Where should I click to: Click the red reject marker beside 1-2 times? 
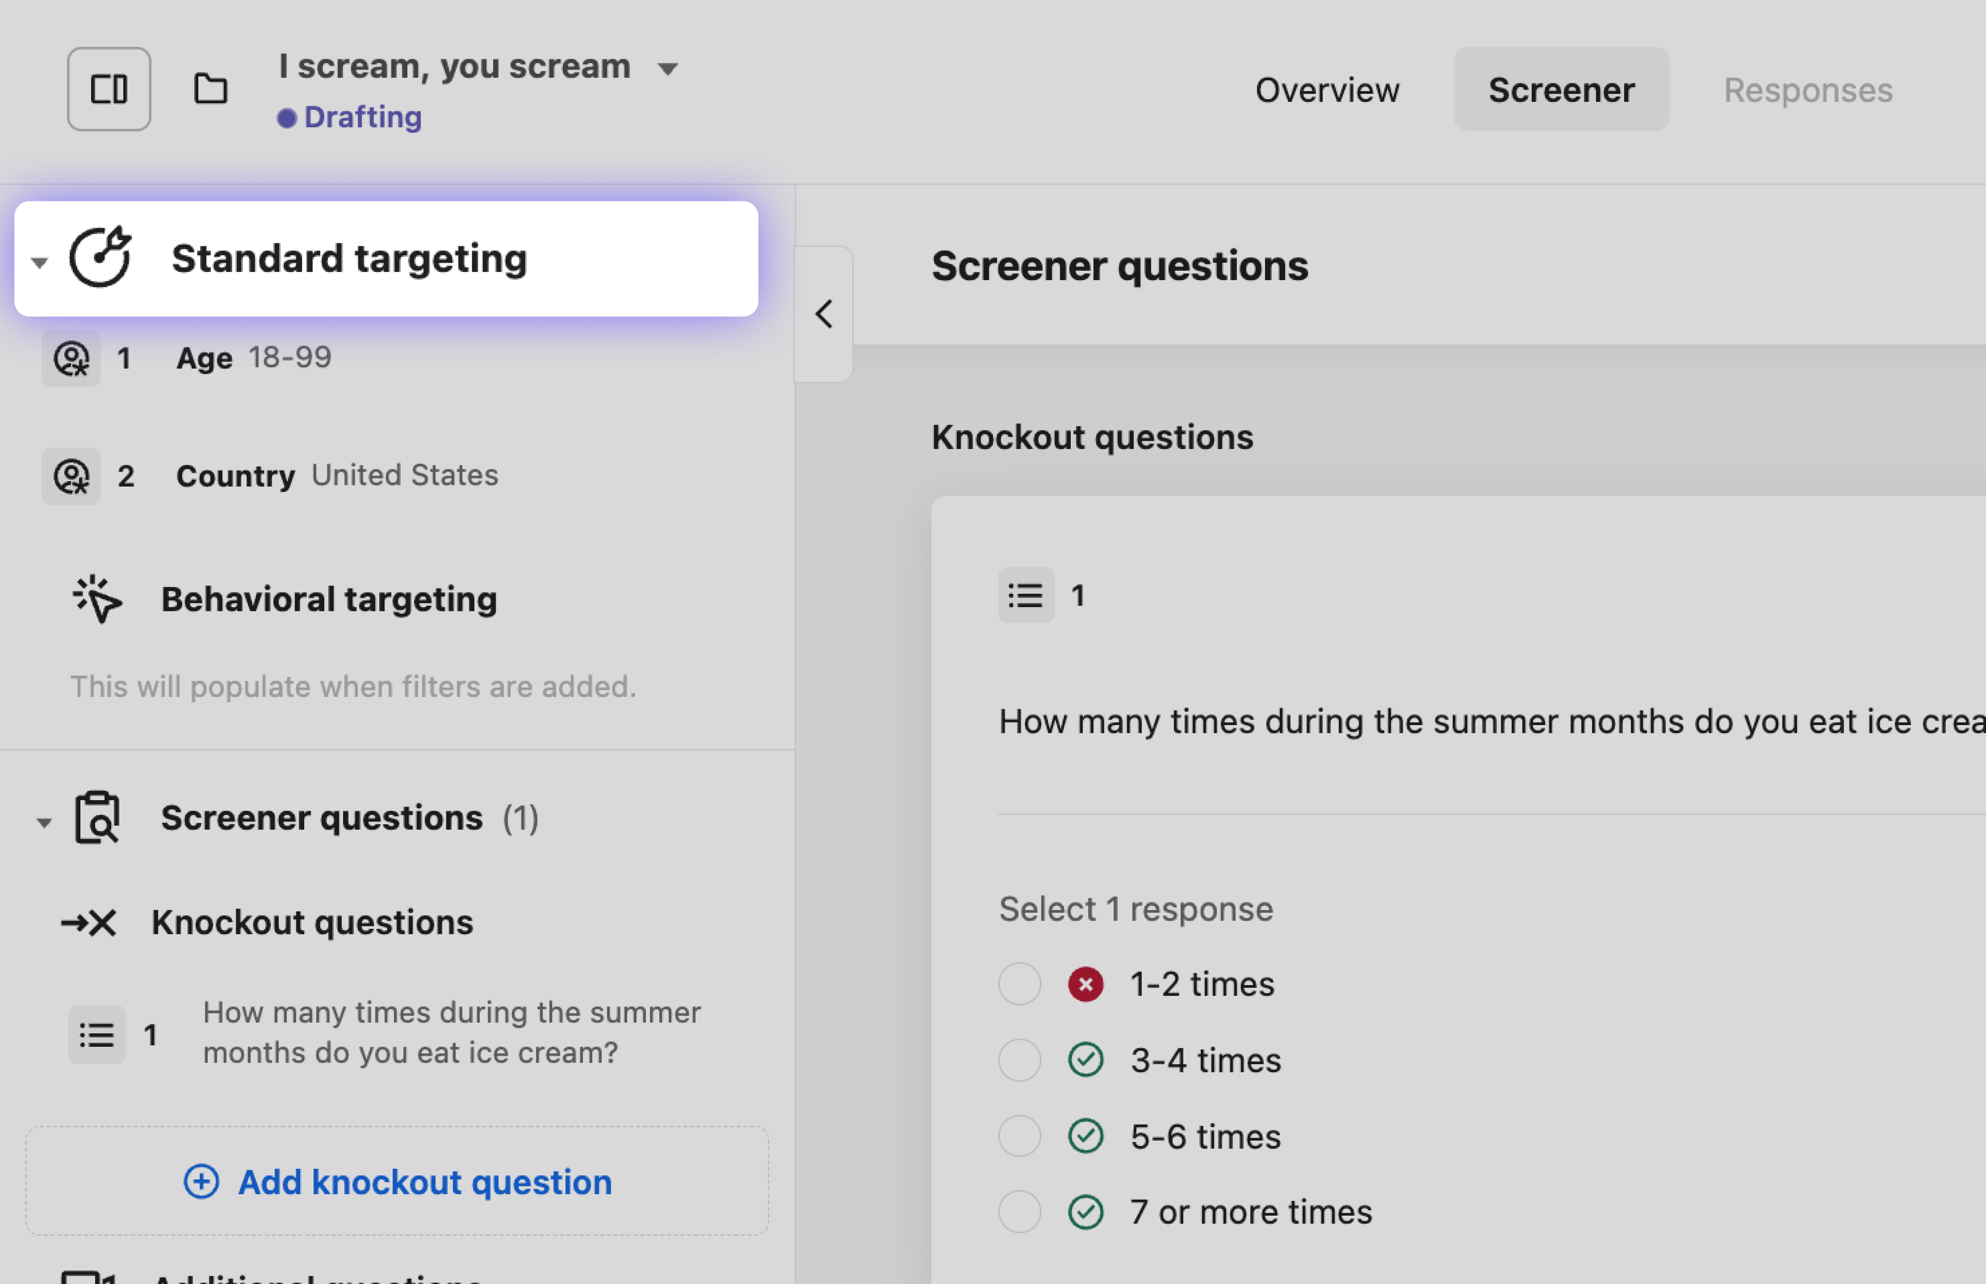[1085, 984]
